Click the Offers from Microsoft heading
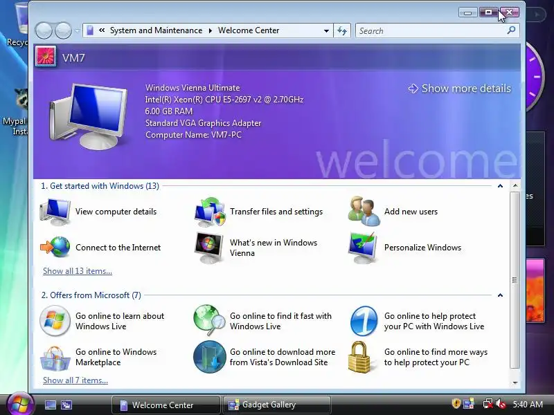Viewport: 554px width, 415px height. tap(91, 295)
